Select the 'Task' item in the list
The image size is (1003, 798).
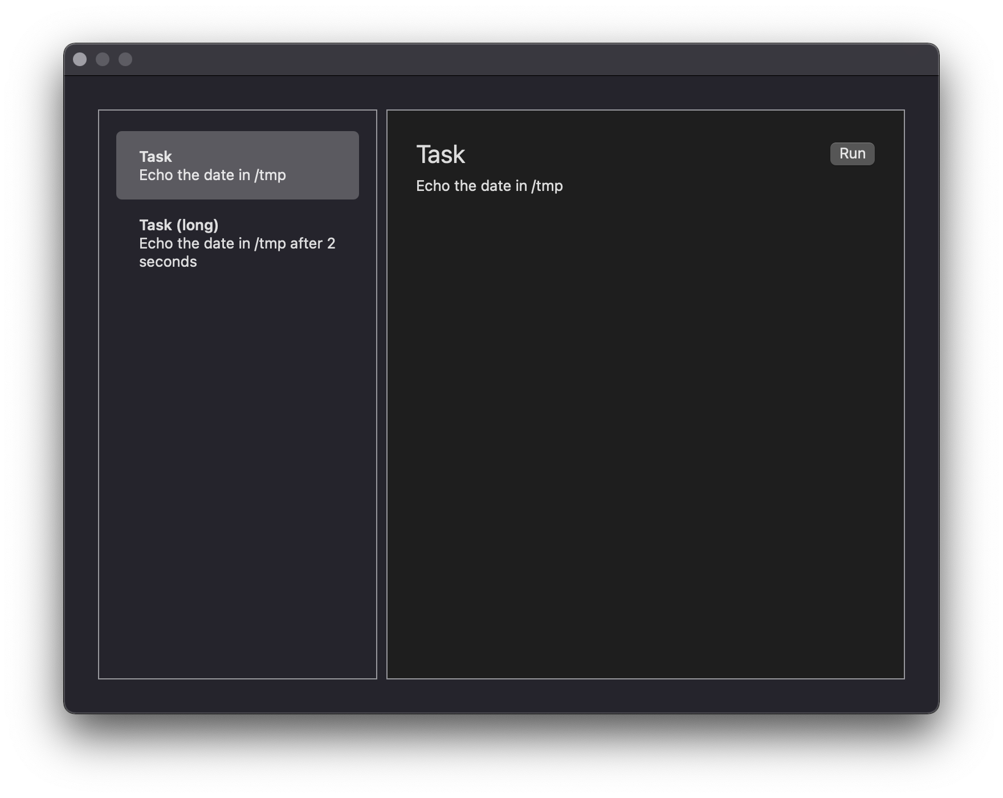(x=238, y=165)
